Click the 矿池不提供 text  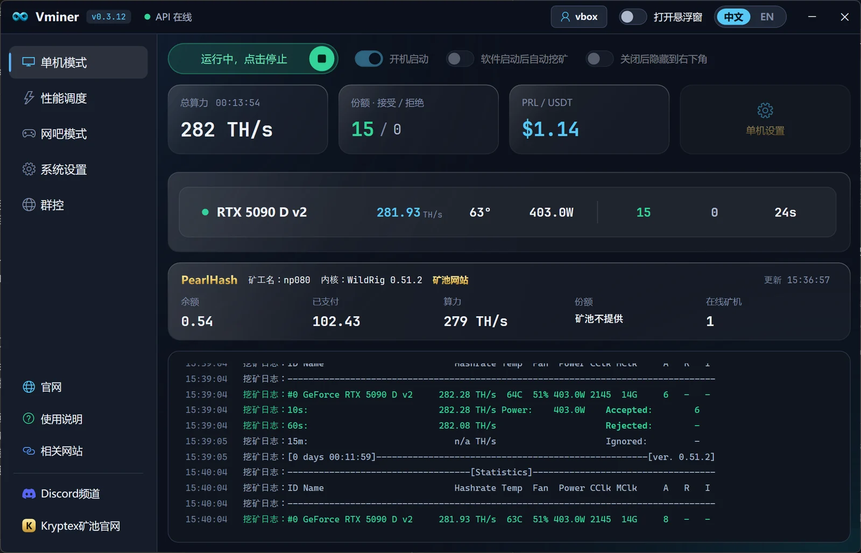599,318
